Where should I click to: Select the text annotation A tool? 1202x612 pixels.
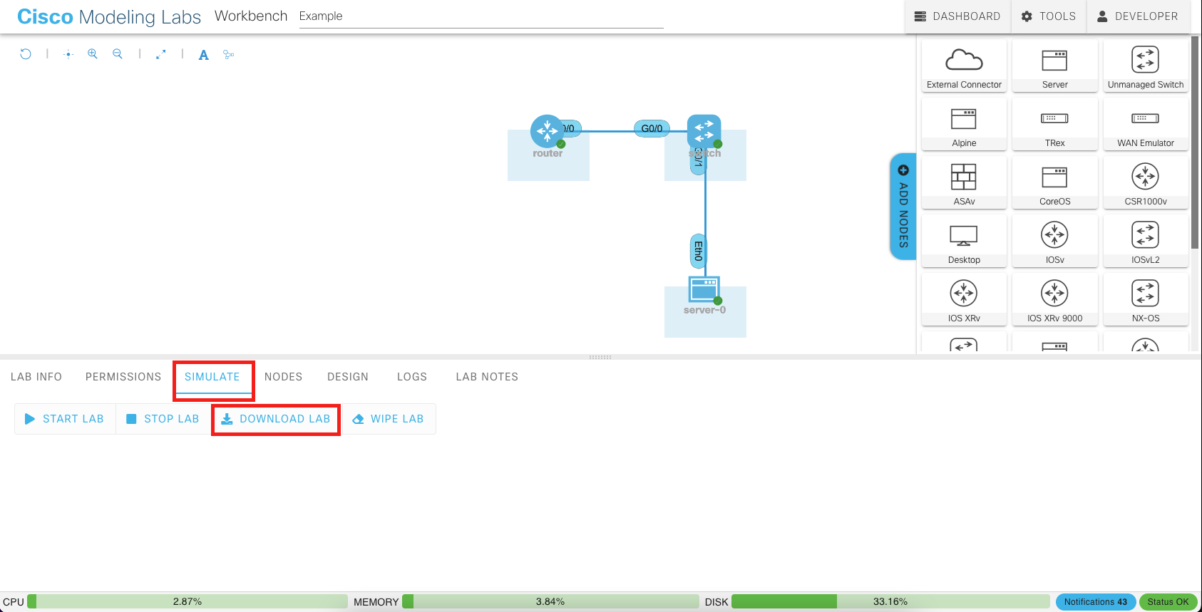(x=204, y=55)
